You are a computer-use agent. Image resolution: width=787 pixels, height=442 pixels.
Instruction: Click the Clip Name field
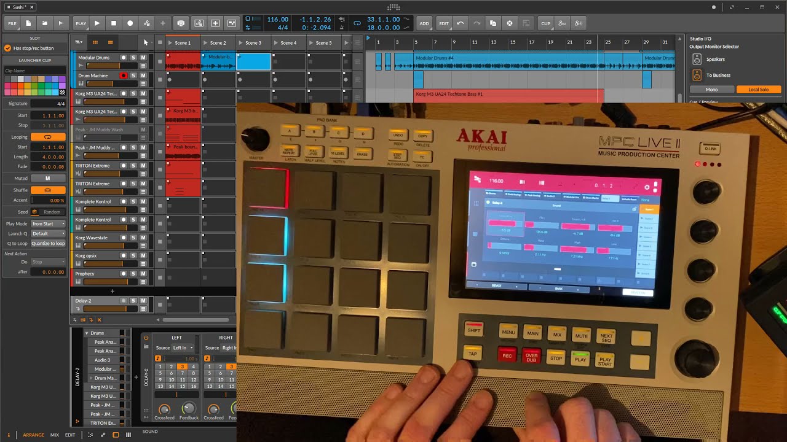[34, 71]
